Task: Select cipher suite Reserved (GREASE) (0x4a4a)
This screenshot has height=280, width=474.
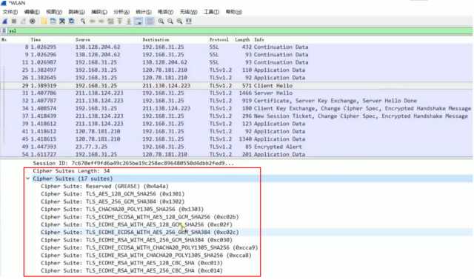Action: (104, 186)
